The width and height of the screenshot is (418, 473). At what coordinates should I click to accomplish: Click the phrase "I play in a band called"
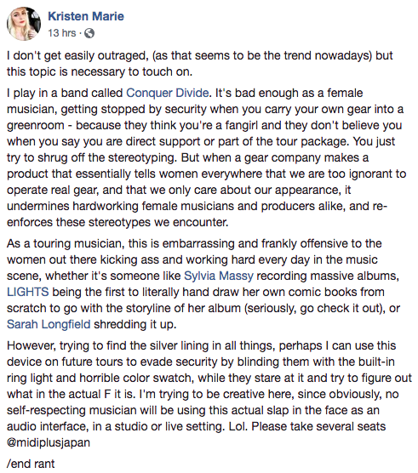click(x=65, y=93)
